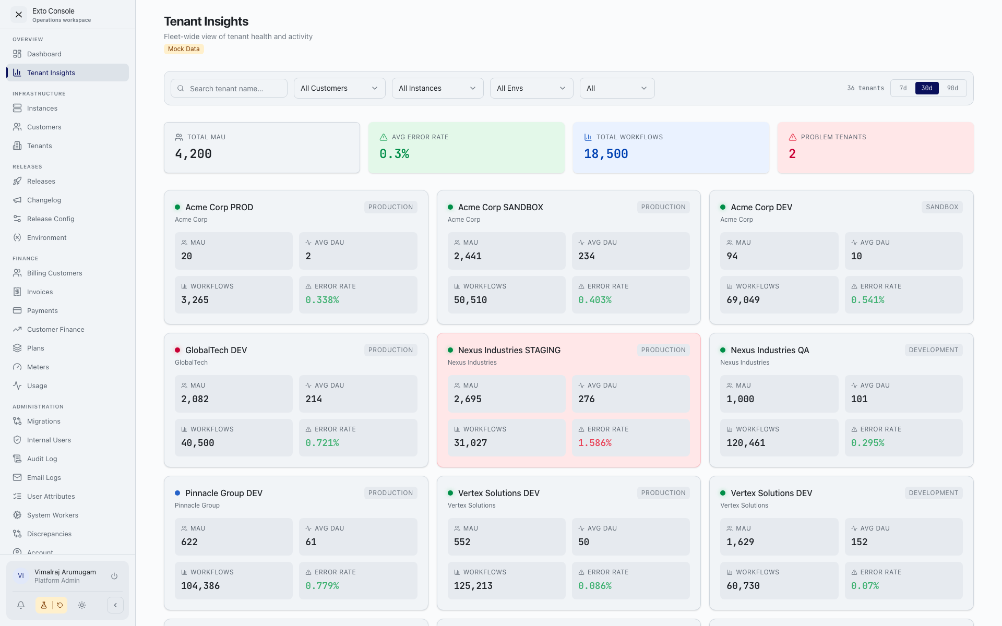
Task: Open the All Customers dropdown
Action: (340, 88)
